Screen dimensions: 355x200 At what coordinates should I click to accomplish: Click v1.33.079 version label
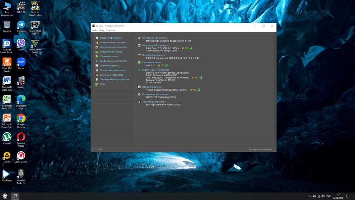[97, 150]
